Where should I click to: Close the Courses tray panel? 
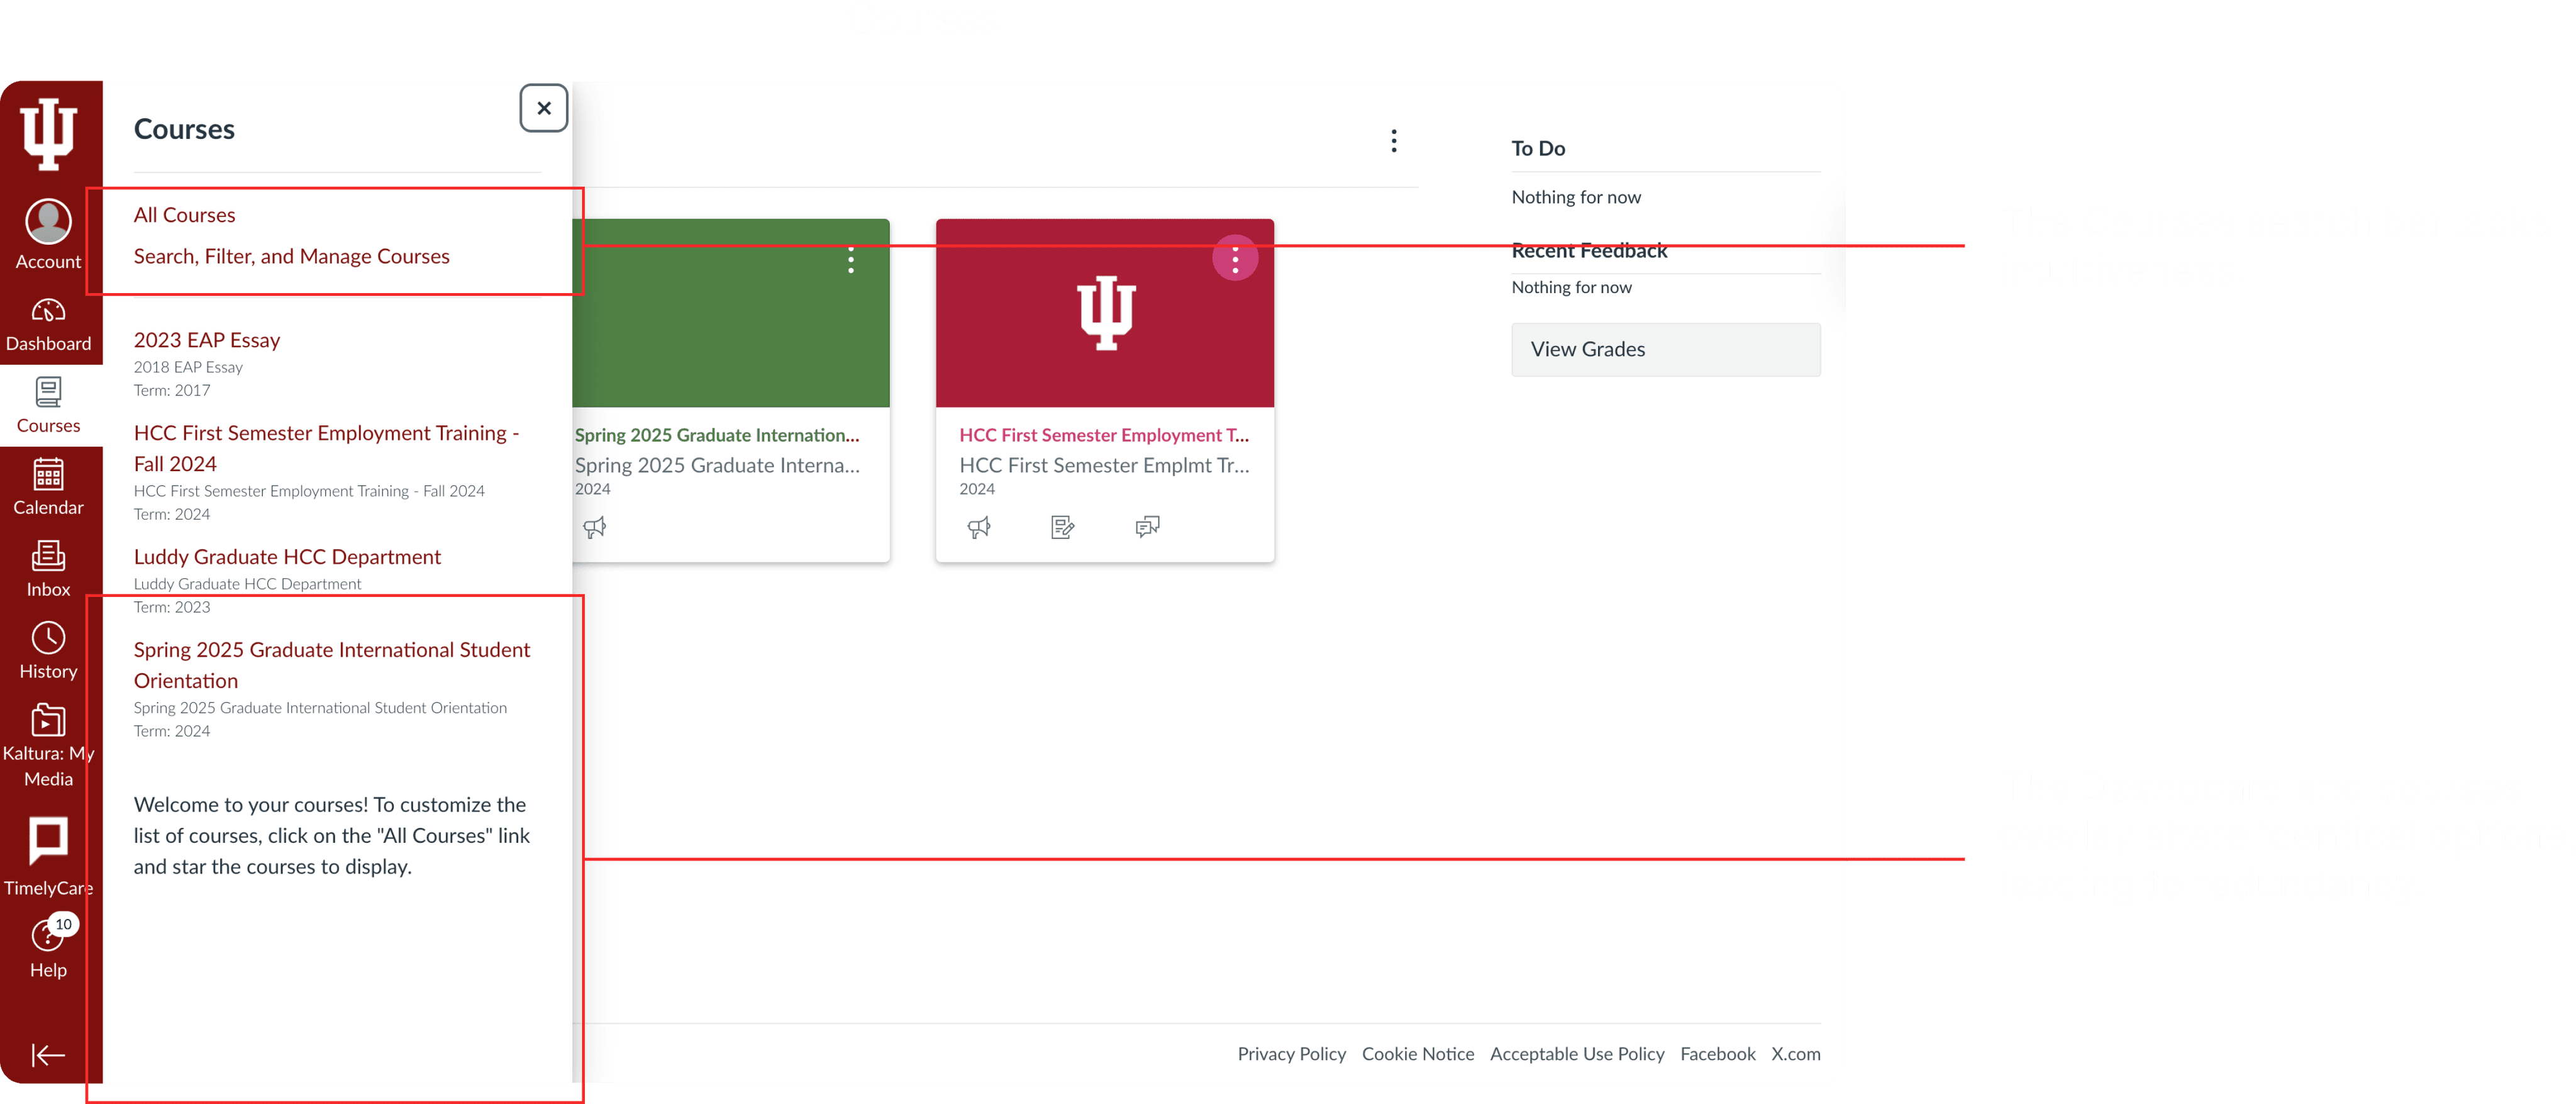coord(543,108)
